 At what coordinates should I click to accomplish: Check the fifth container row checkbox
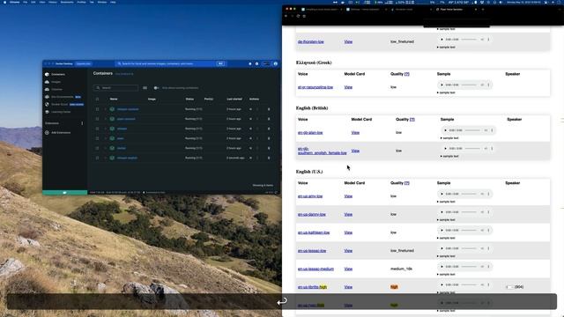coord(97,148)
